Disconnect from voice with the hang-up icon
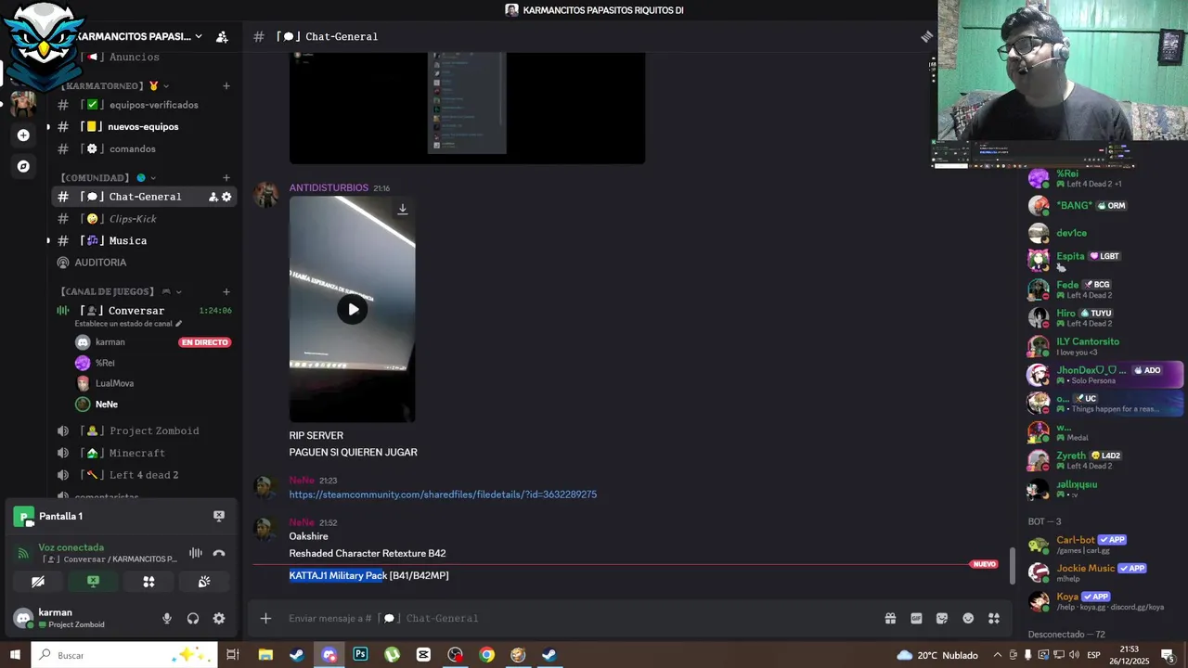 tap(219, 553)
